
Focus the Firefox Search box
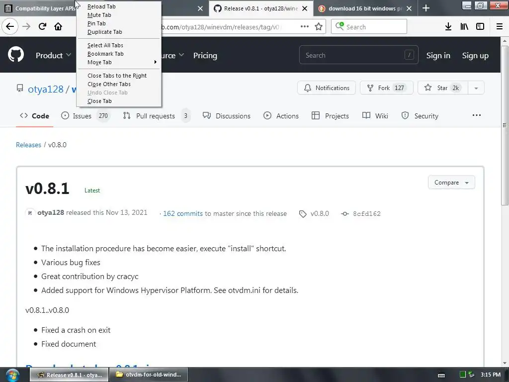tap(369, 27)
